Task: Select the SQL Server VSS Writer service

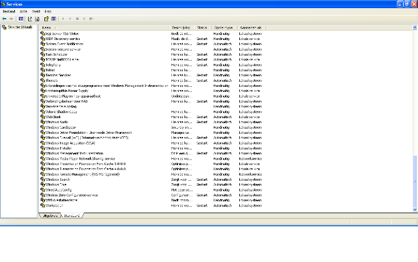Action: point(62,34)
